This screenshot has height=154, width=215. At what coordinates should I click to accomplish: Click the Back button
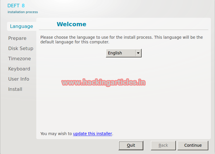coord(163,145)
